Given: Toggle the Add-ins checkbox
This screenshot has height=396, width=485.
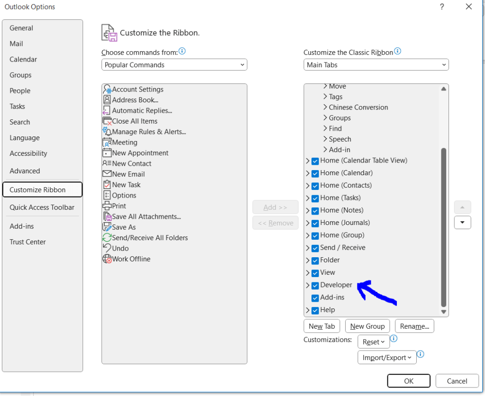Looking at the screenshot, I should tap(315, 298).
